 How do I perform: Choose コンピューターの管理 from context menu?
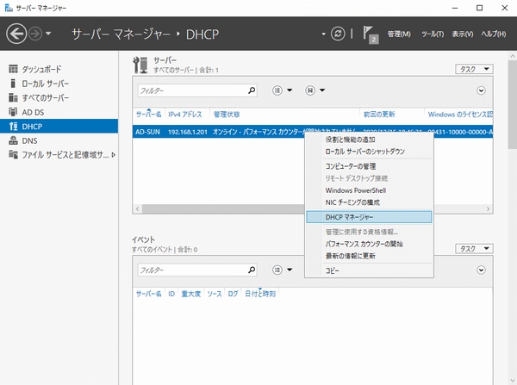tap(369, 166)
